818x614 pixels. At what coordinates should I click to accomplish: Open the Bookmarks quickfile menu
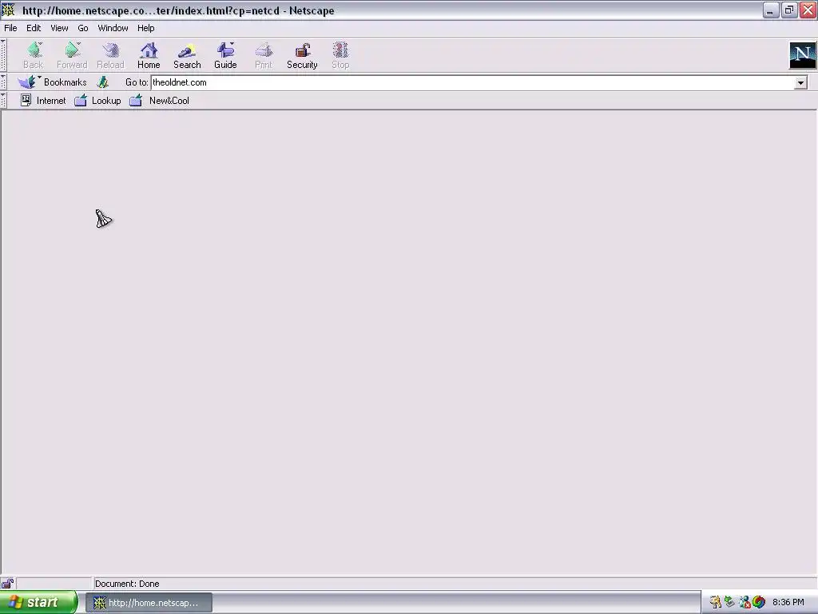[x=52, y=82]
